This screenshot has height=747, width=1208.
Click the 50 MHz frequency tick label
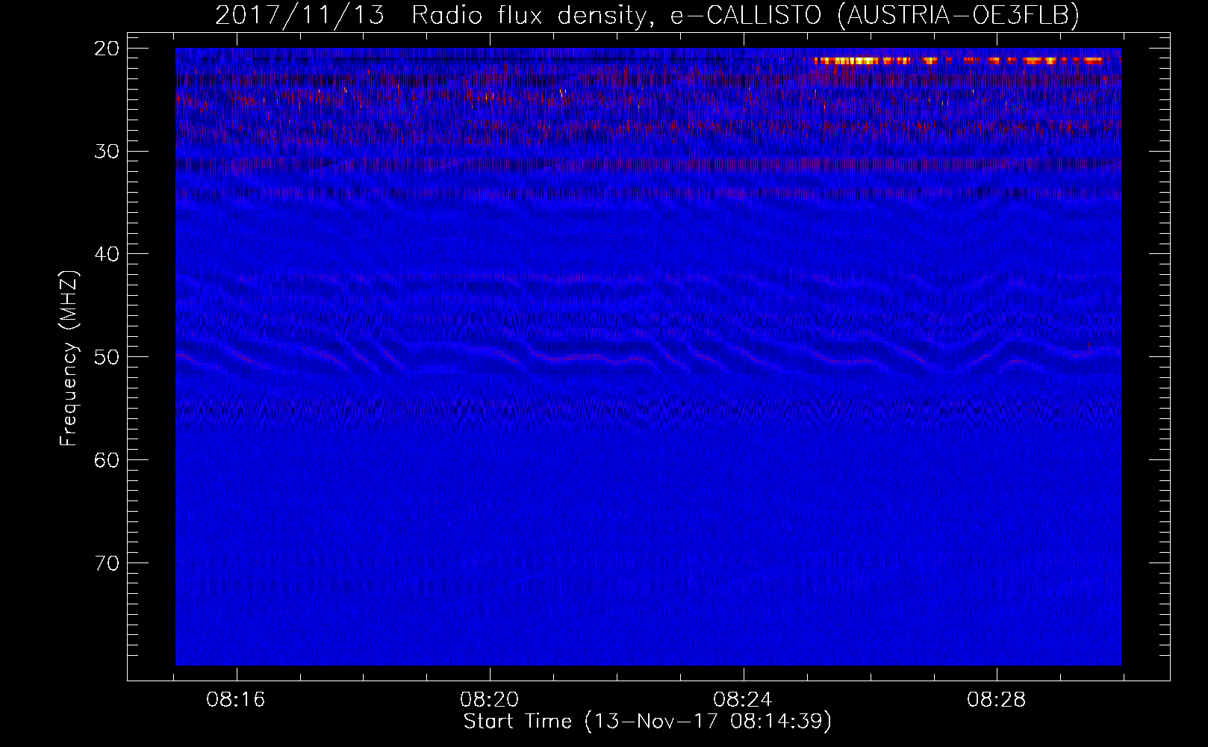pos(108,357)
